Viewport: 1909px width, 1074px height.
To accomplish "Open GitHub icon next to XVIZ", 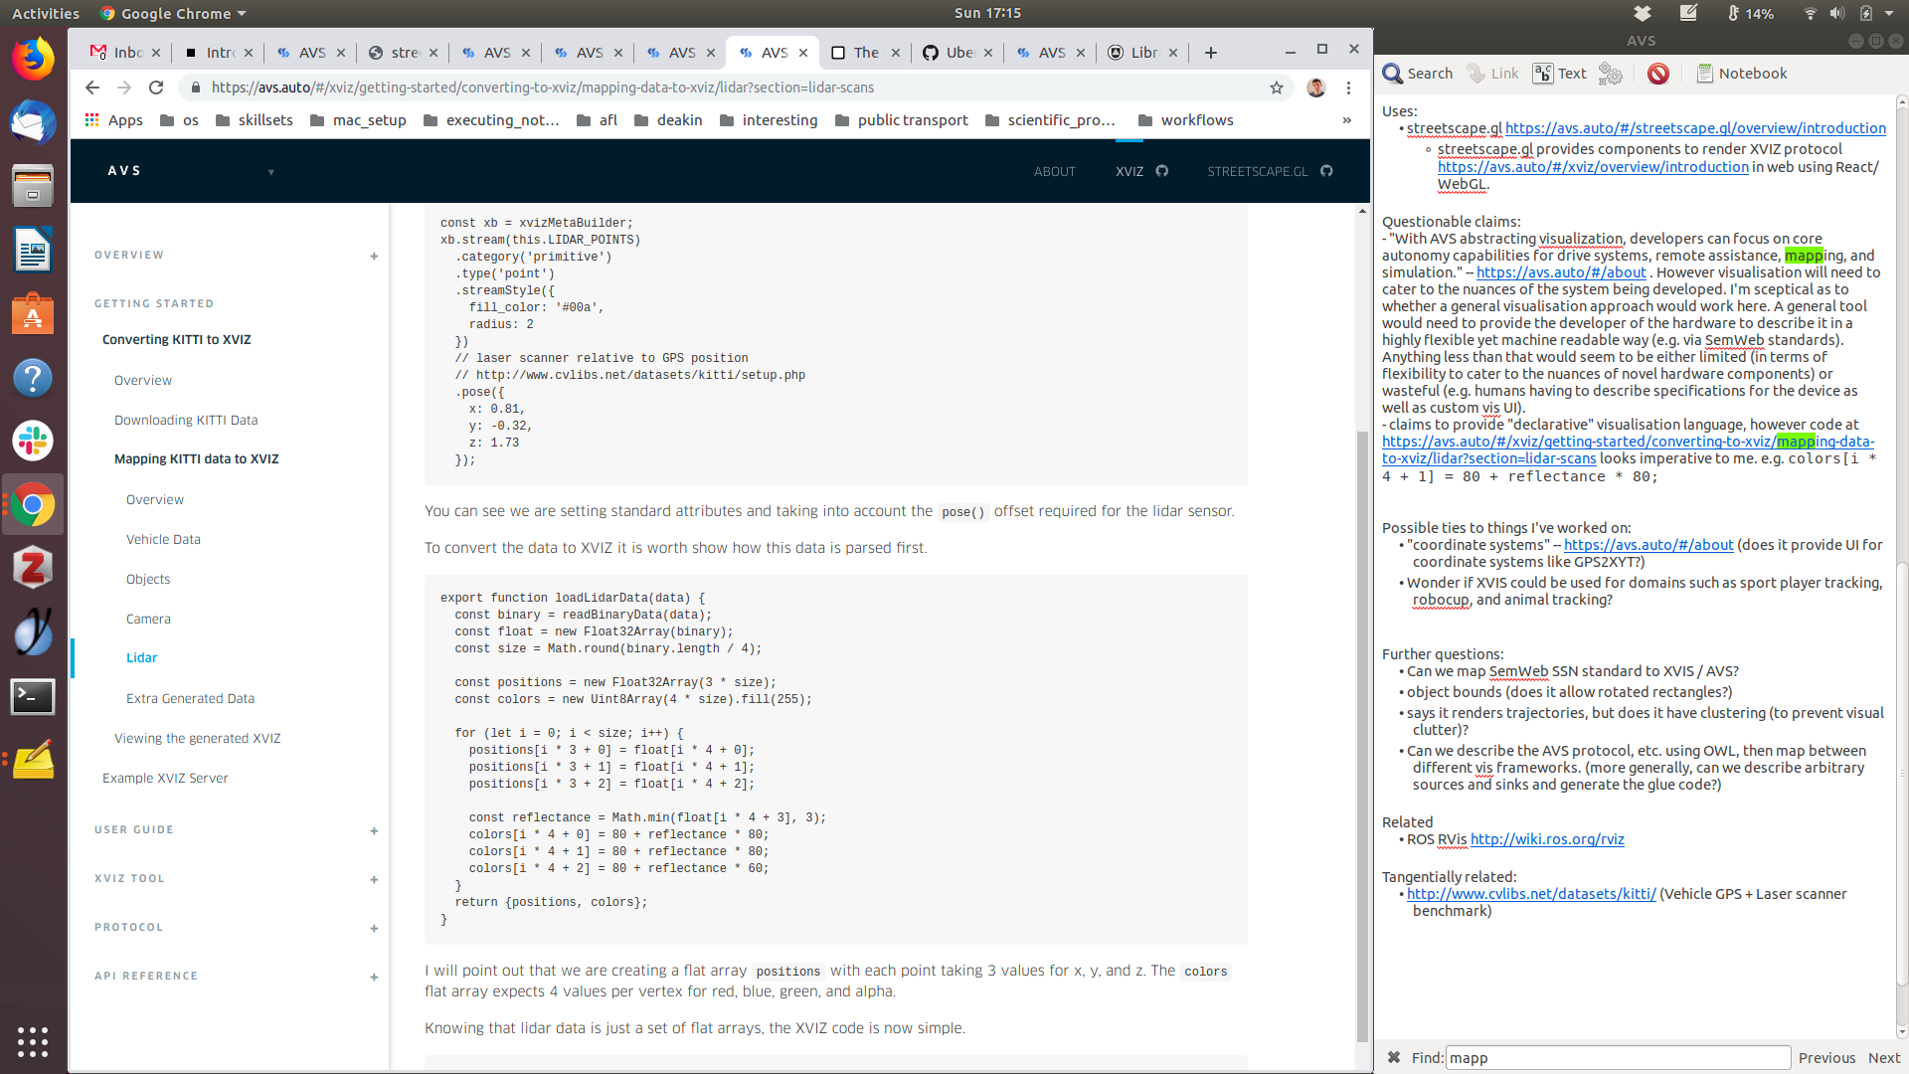I will [1162, 171].
